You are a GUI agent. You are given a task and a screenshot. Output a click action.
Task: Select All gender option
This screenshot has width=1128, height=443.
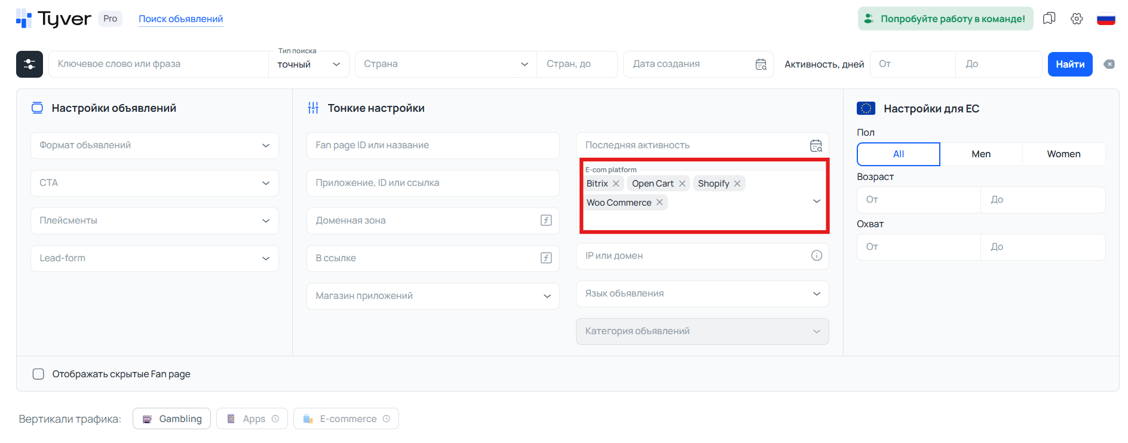[x=898, y=154]
